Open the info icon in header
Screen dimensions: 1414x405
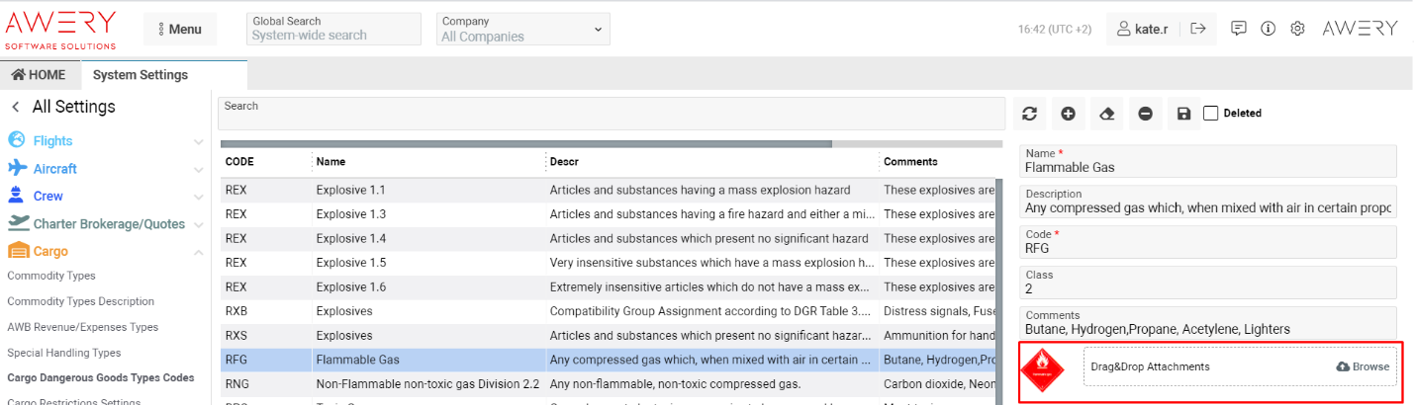[x=1268, y=29]
